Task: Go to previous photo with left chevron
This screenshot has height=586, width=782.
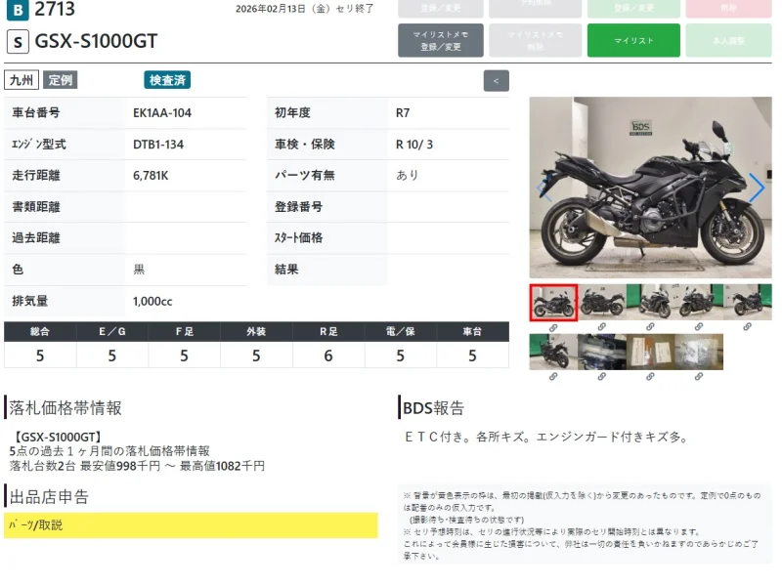Action: [x=544, y=188]
